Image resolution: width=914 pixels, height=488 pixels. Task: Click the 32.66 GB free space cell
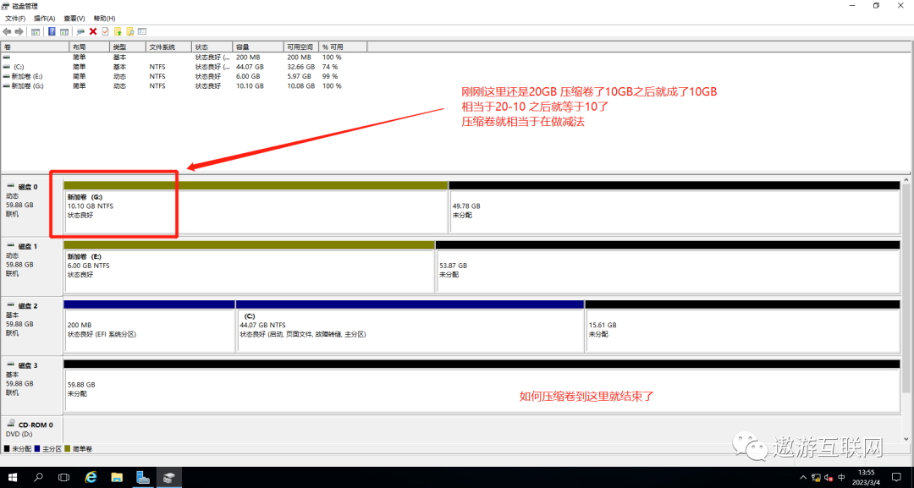point(300,67)
